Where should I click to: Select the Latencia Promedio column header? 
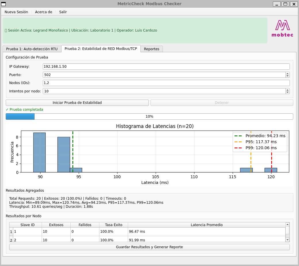[207, 225]
